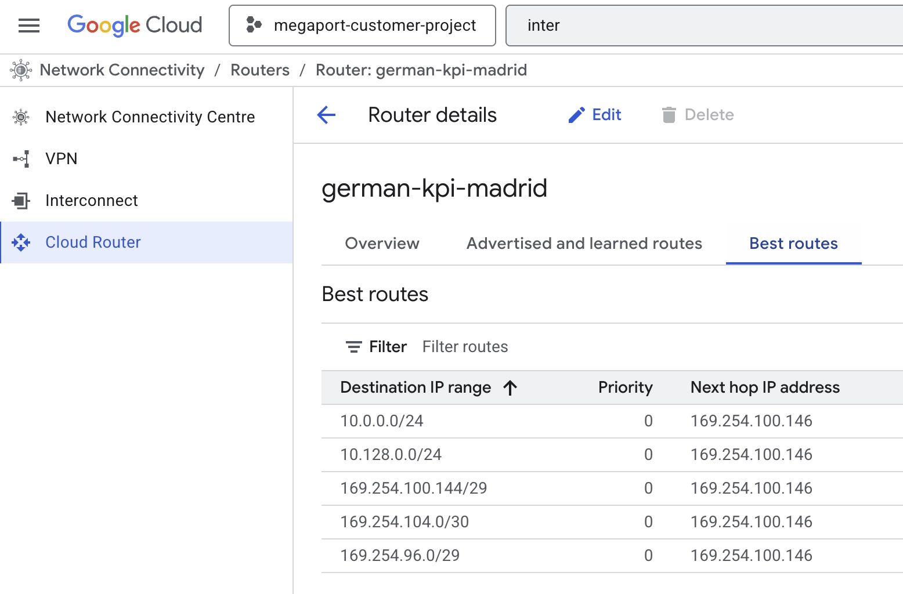This screenshot has width=903, height=594.
Task: Click the Filter icon above the routes table
Action: (353, 346)
